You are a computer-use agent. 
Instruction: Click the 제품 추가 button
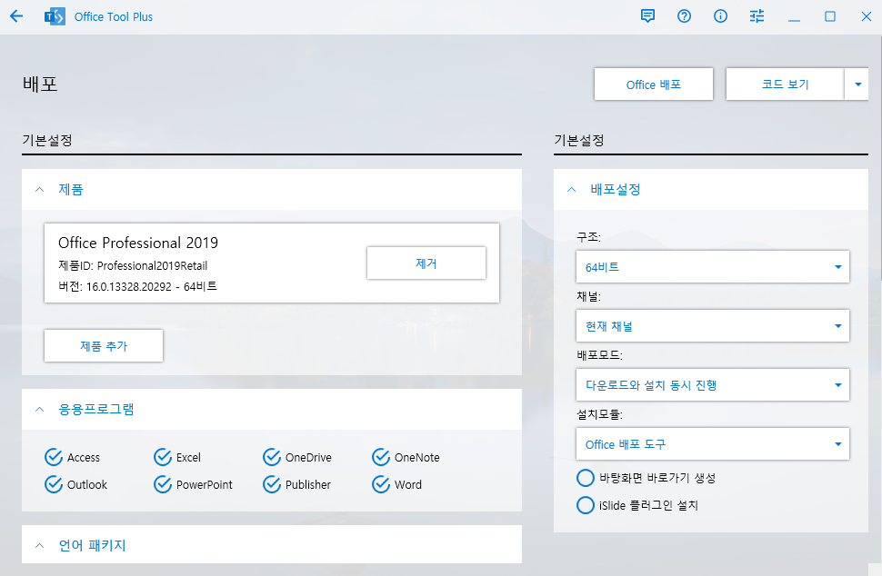(x=104, y=346)
